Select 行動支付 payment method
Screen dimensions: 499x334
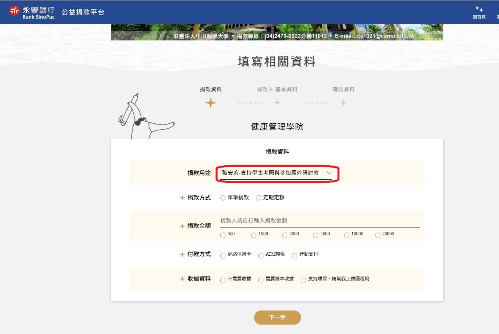click(x=294, y=256)
